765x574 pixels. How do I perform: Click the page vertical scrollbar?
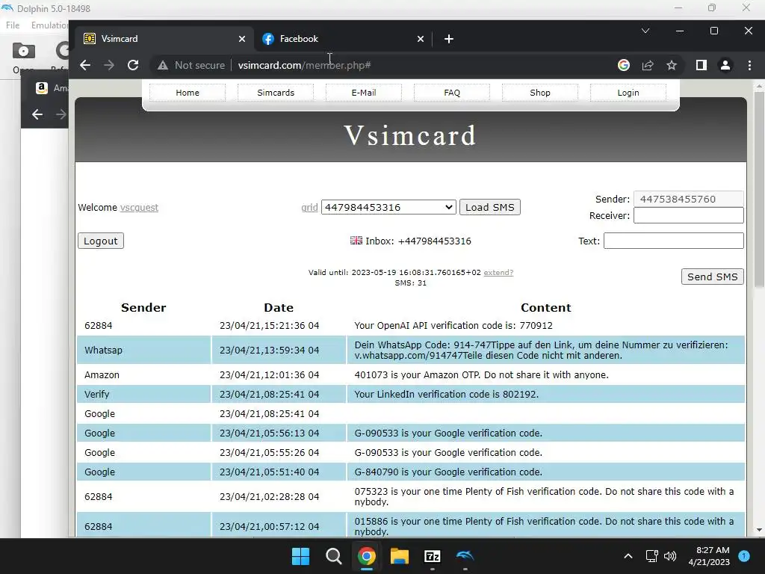click(759, 188)
